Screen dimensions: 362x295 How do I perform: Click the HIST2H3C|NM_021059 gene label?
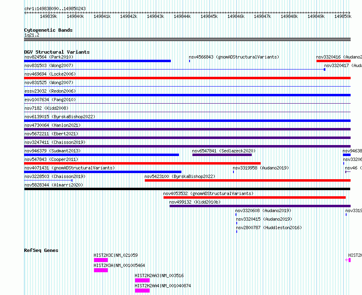(x=116, y=255)
